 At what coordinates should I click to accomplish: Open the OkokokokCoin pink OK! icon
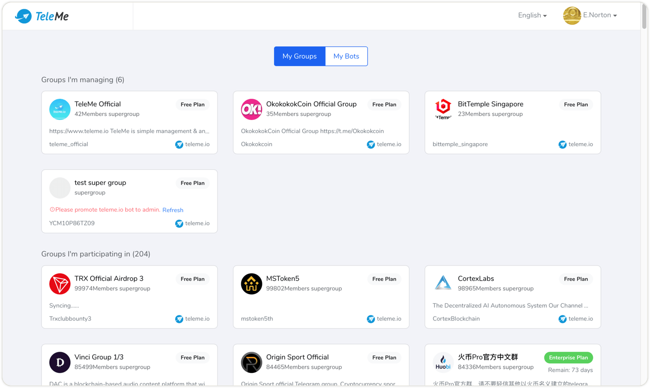coord(251,109)
